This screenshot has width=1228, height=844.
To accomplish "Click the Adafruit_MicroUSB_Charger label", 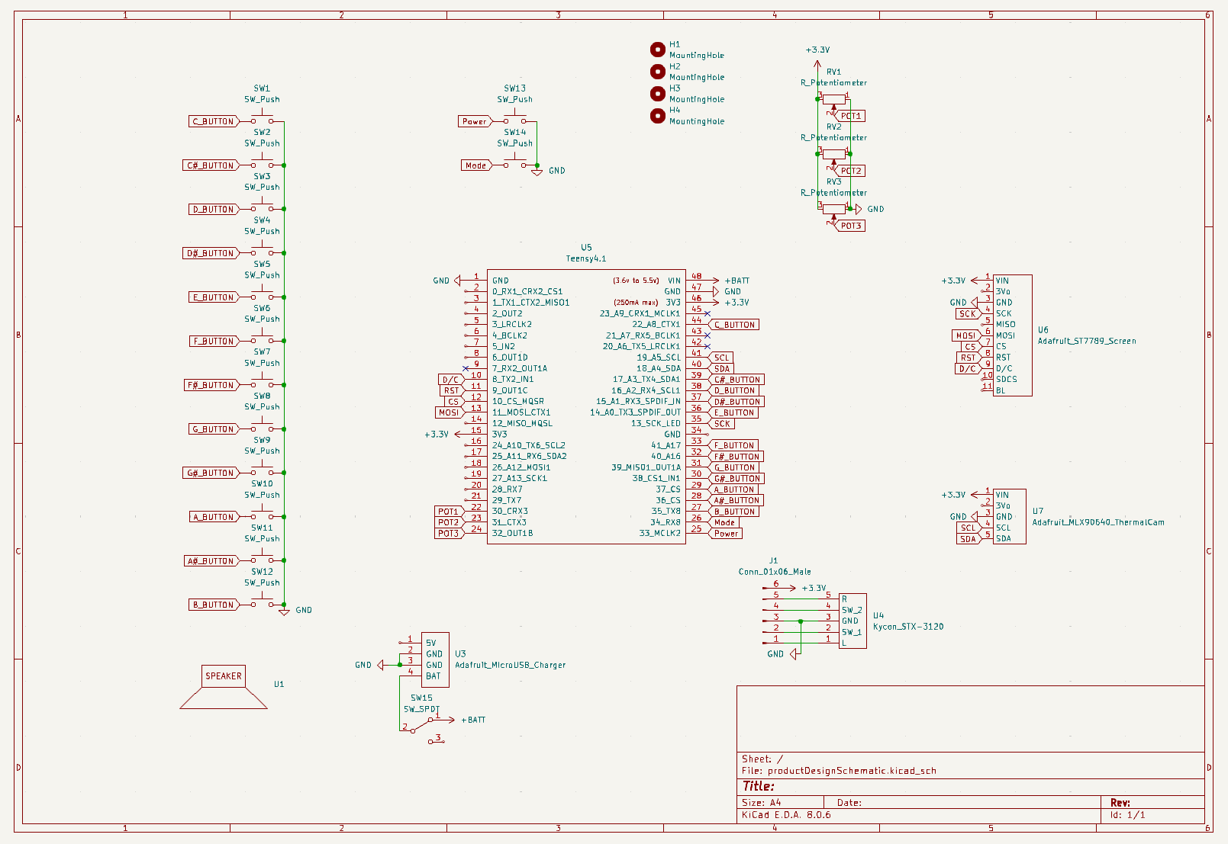I will 510,665.
